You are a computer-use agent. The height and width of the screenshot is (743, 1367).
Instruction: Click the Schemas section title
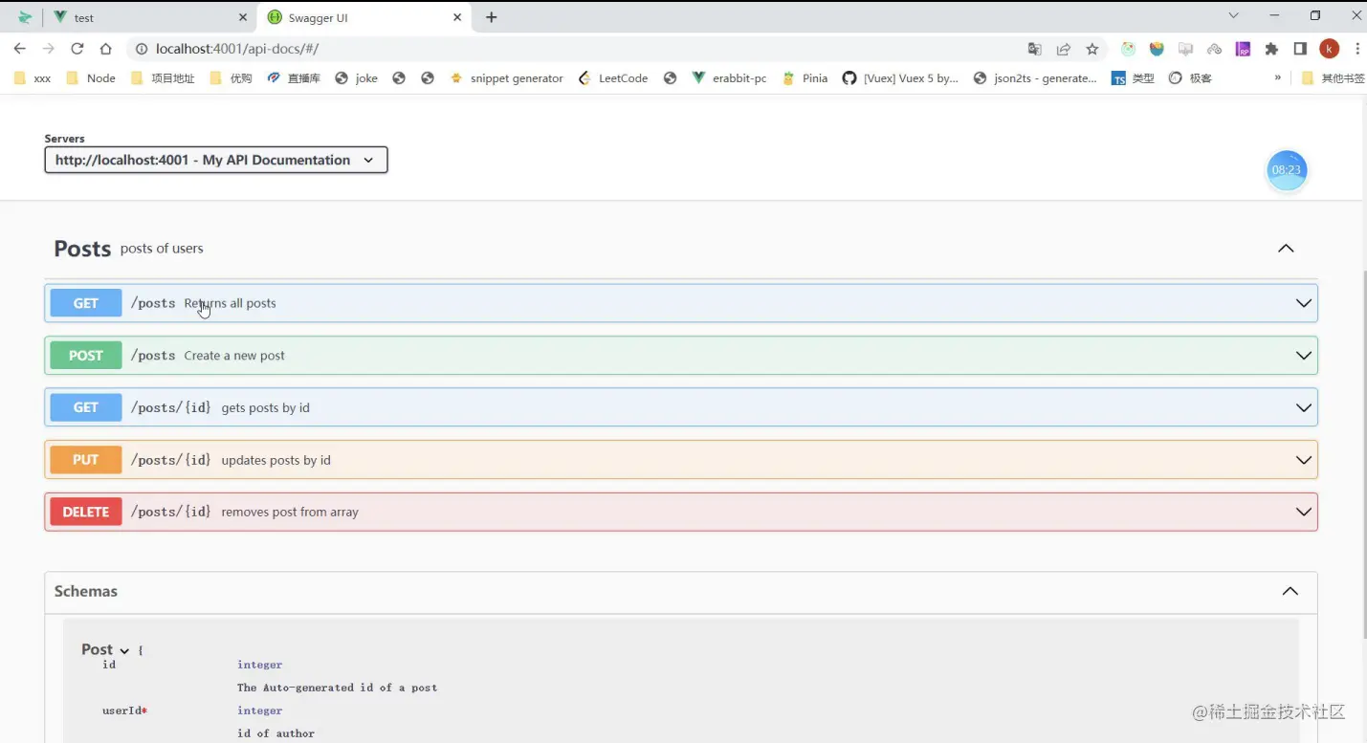(x=86, y=591)
